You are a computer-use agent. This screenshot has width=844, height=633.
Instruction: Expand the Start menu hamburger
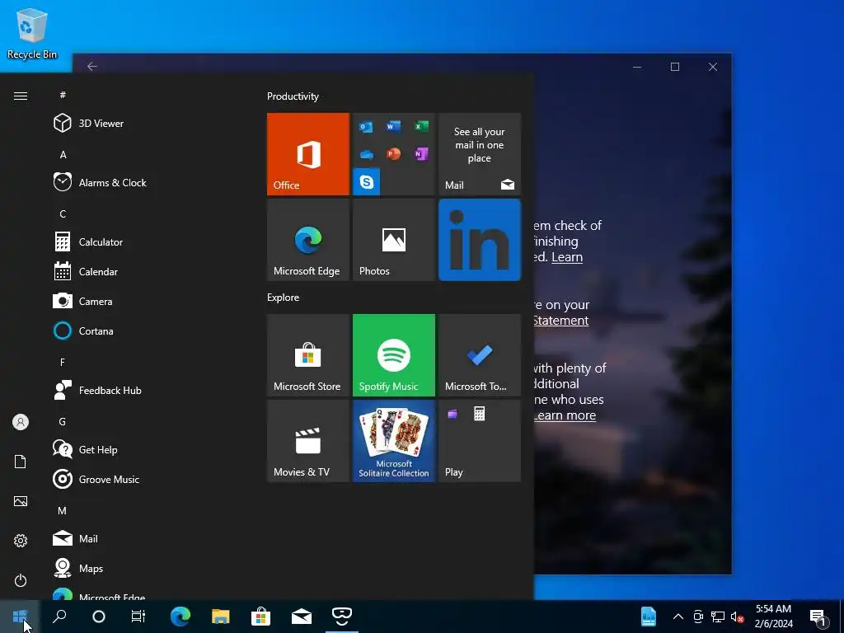click(x=21, y=96)
